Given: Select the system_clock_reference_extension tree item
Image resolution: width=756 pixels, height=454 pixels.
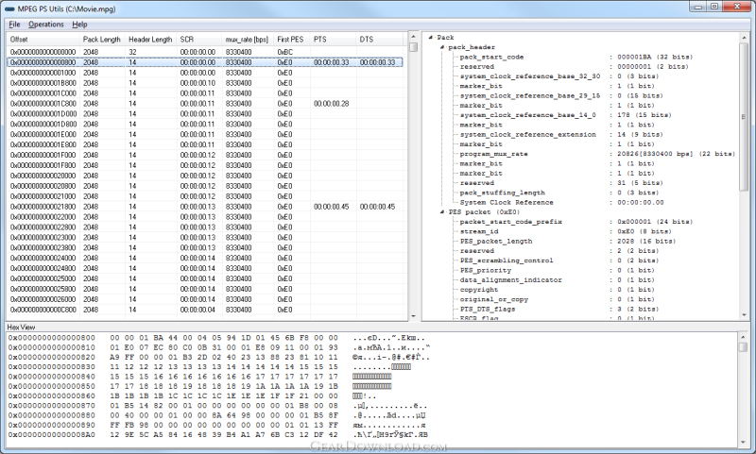Looking at the screenshot, I should coord(528,135).
